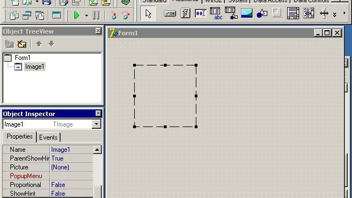Pick the SpeedButton lightning component
Screen dimensions: 352x198
pos(185,13)
